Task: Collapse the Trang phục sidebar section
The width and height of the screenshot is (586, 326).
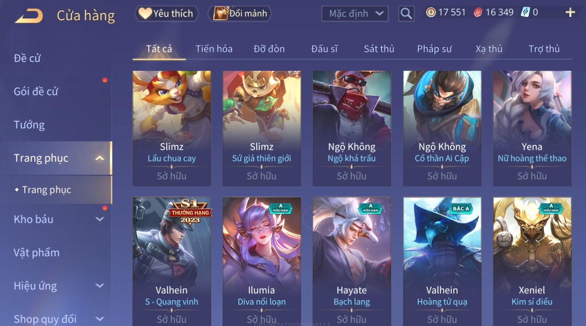Action: tap(100, 158)
